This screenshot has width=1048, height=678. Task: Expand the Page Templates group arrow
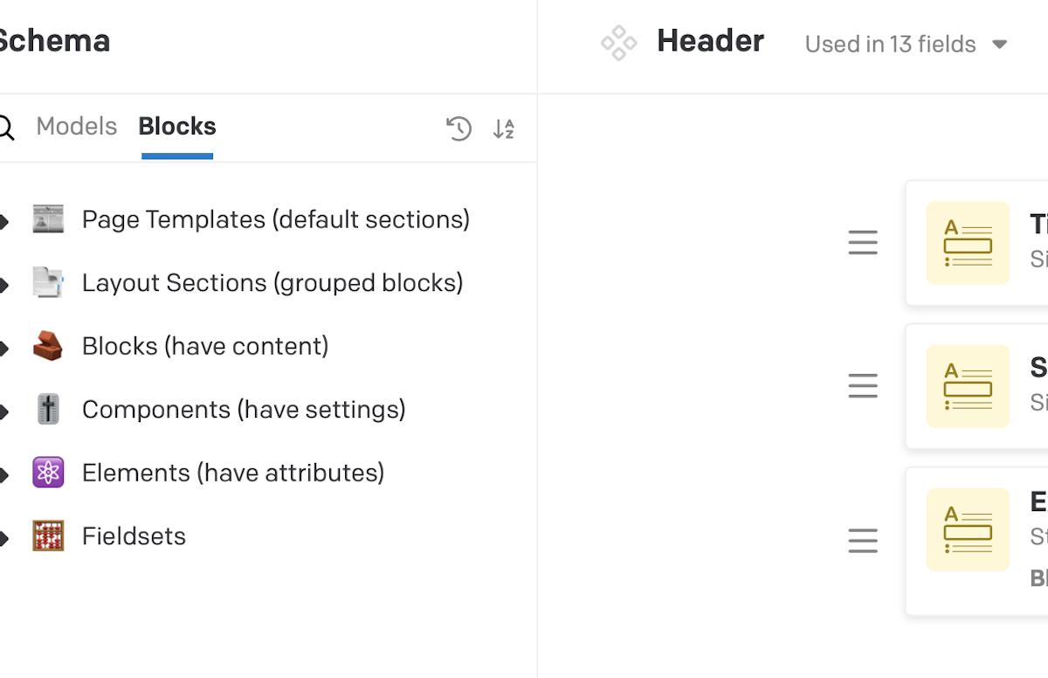[x=4, y=221]
